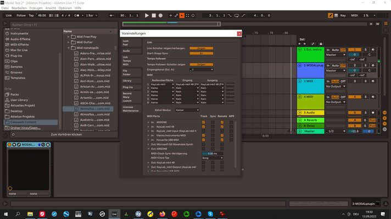Switch to the Audio preferences tab
Image resolution: width=391 pixels, height=219 pixels.
coord(126,51)
